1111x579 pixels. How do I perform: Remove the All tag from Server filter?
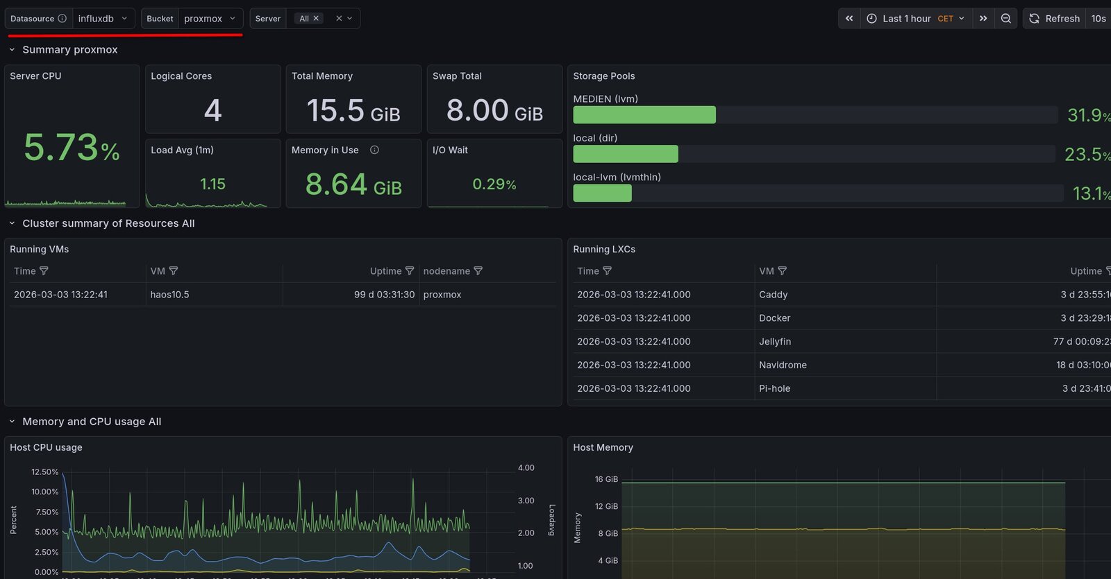(316, 19)
